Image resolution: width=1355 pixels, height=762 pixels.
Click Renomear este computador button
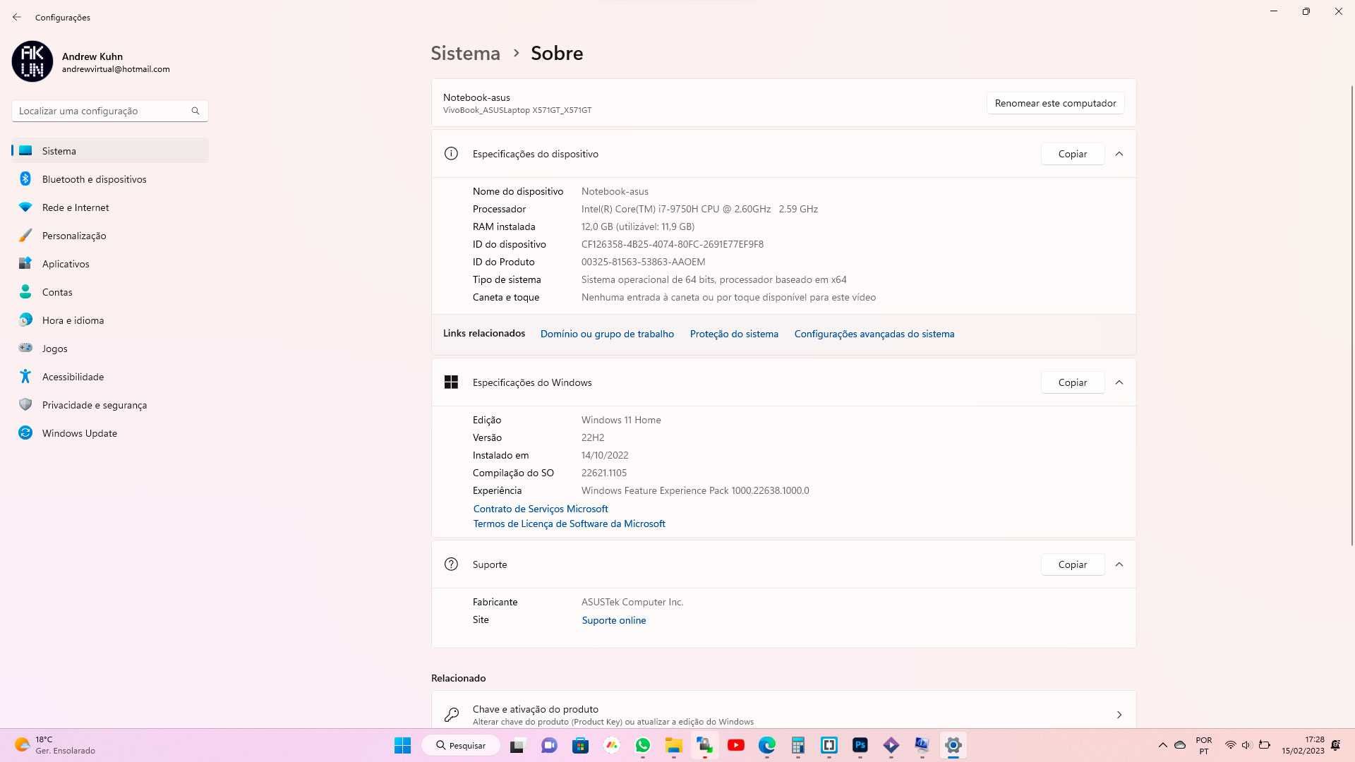coord(1055,103)
